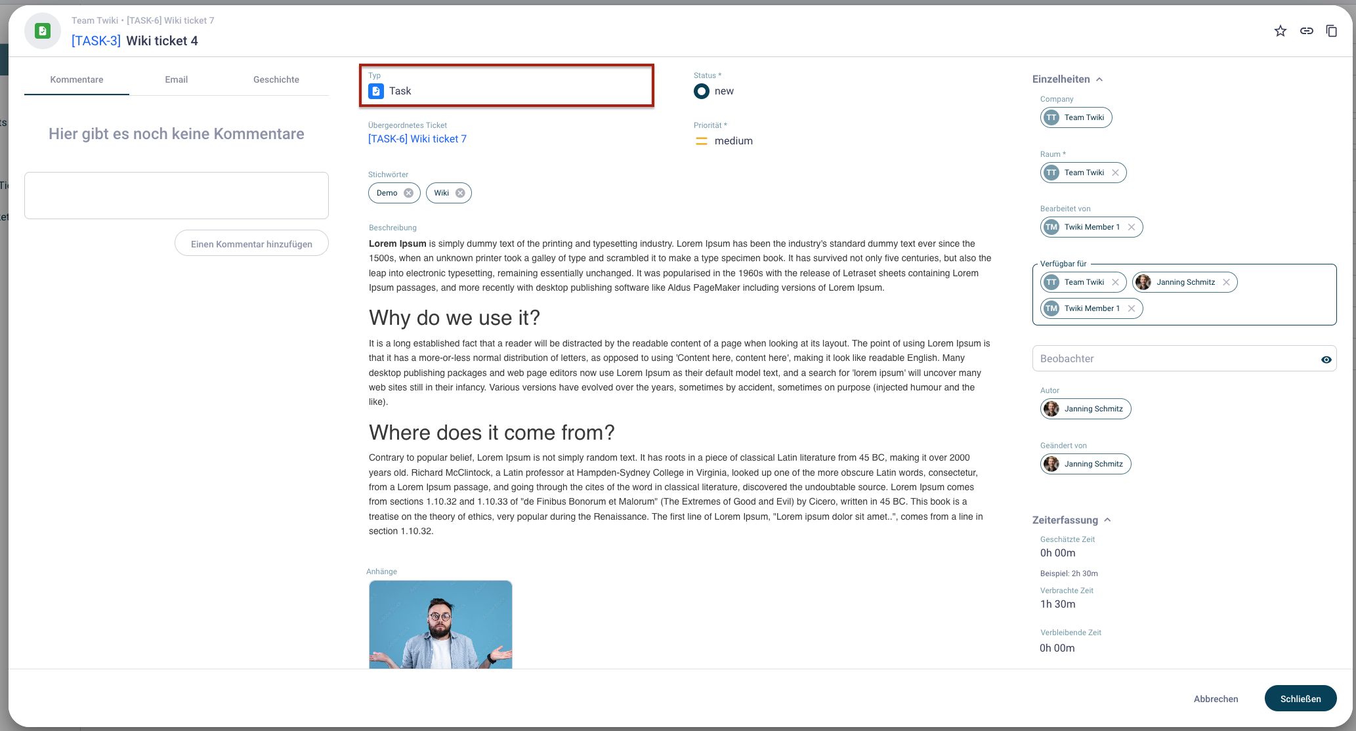The width and height of the screenshot is (1356, 731).
Task: Click the Janning Schmitz chip under Autor
Action: click(1086, 409)
